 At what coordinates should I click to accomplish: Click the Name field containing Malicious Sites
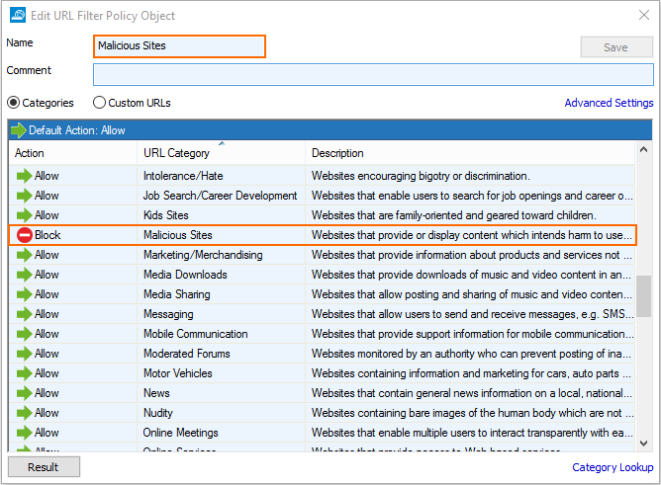click(179, 46)
